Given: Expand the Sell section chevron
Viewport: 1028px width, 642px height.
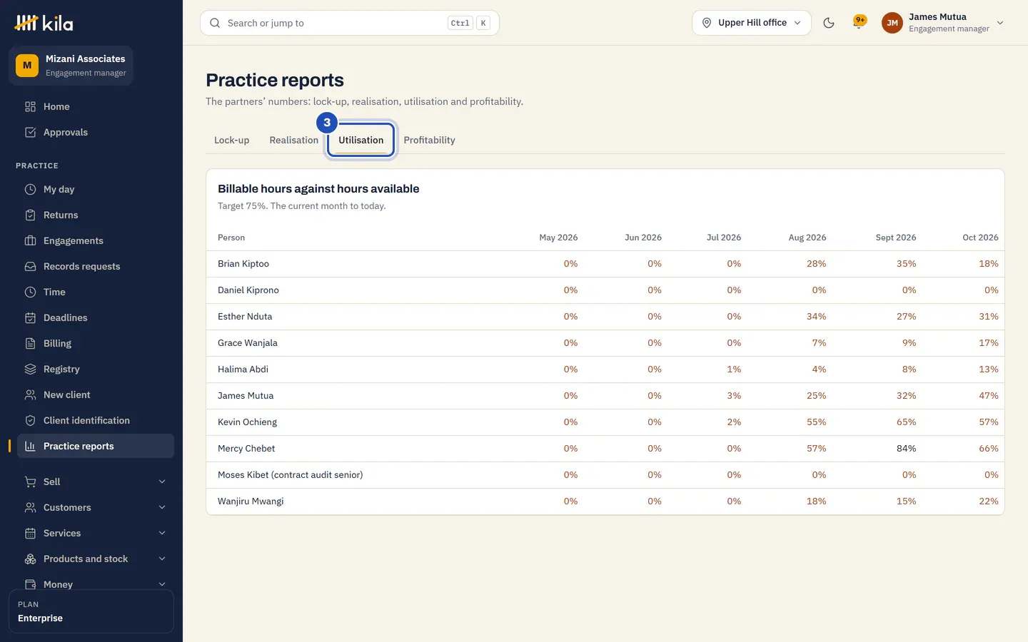Looking at the screenshot, I should point(162,481).
